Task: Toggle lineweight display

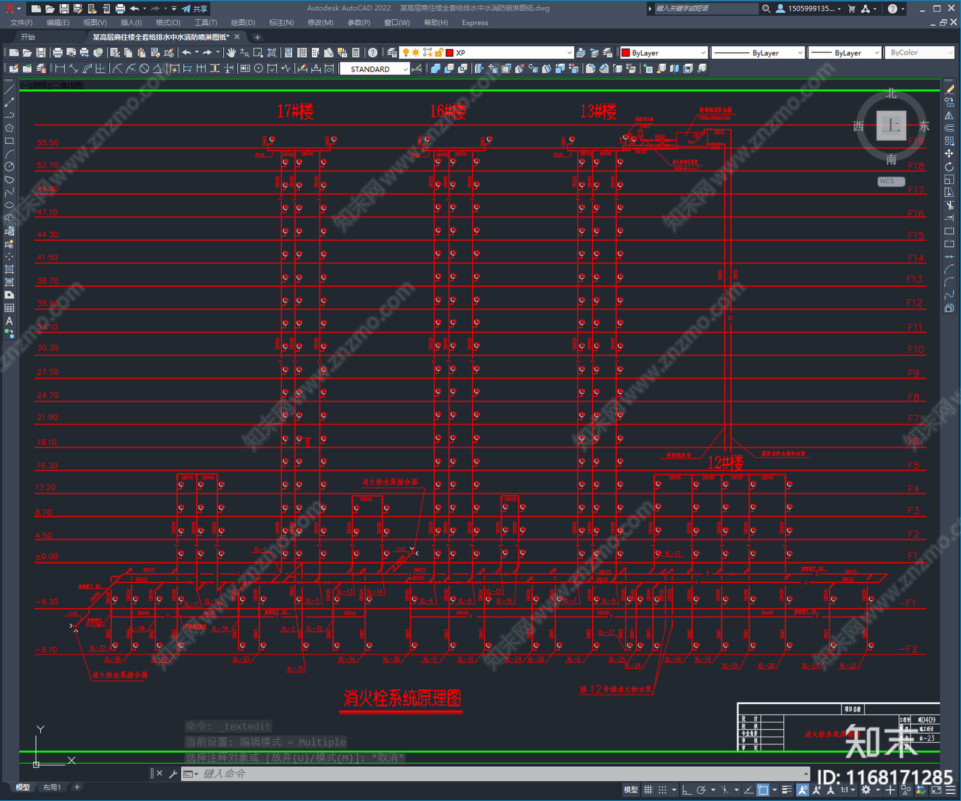Action: (787, 790)
